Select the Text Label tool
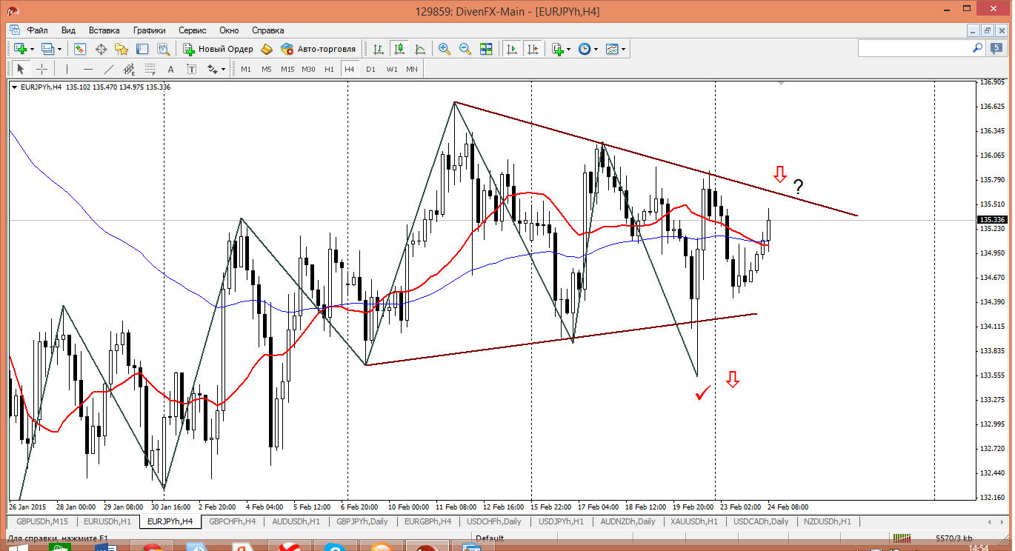Image resolution: width=1015 pixels, height=551 pixels. tap(191, 69)
